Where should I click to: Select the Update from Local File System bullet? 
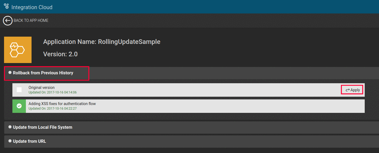10,127
